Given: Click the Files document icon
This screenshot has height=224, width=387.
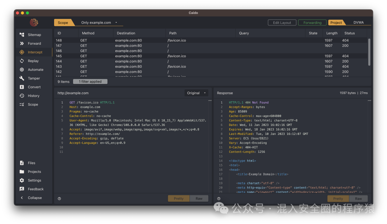Looking at the screenshot, I should [x=22, y=163].
